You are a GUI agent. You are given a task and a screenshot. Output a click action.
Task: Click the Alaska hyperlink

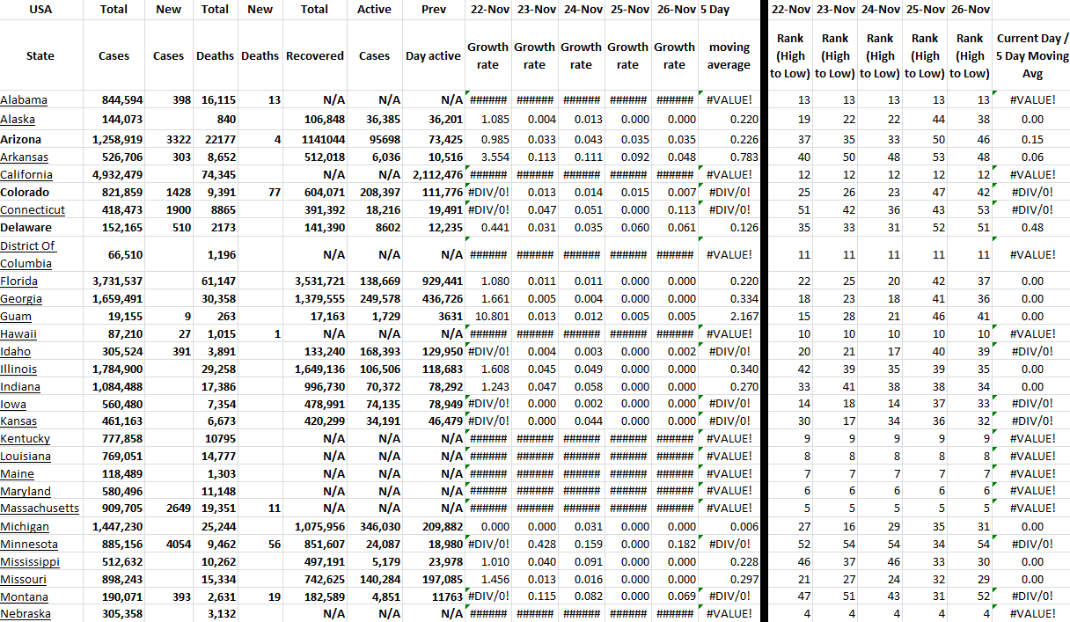point(18,119)
